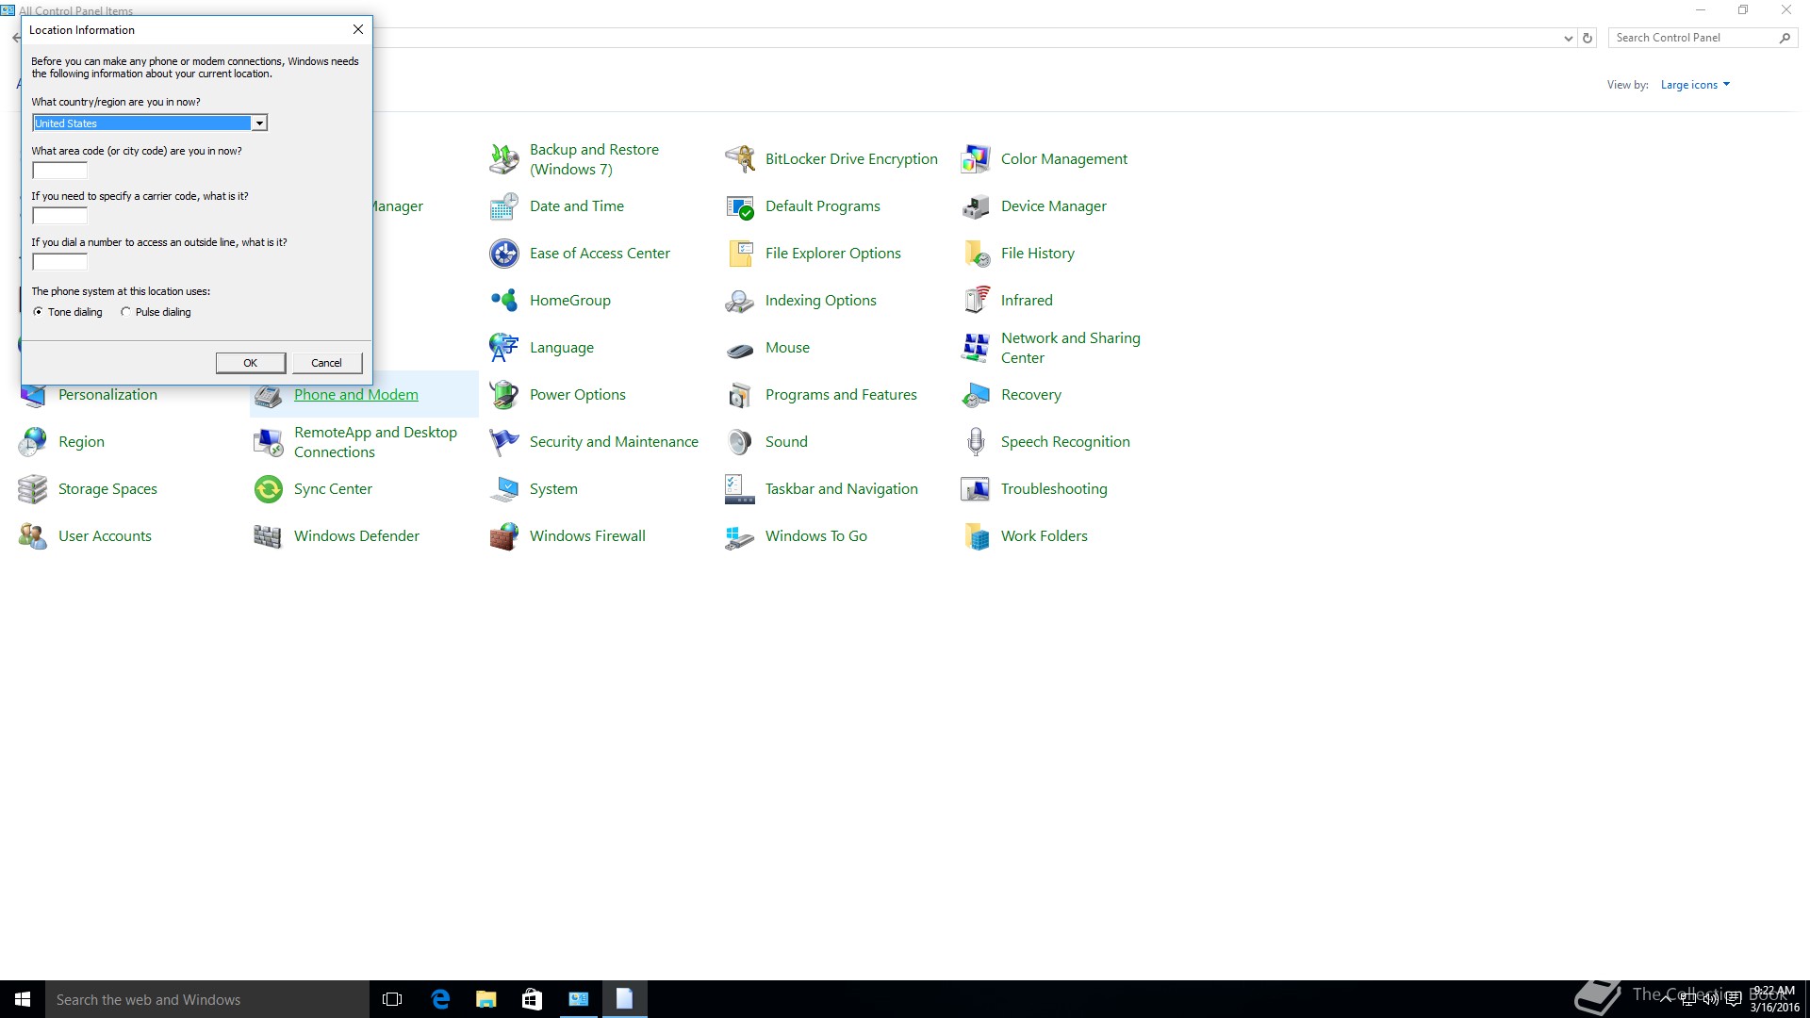Open the File History icon
Screen dimensions: 1810x1018
(976, 254)
